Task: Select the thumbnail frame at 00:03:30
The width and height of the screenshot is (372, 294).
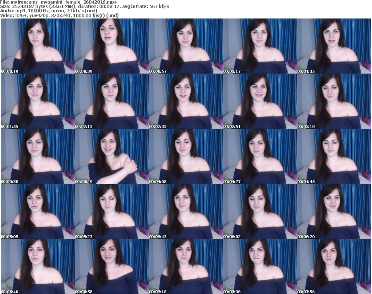Action: pos(38,156)
